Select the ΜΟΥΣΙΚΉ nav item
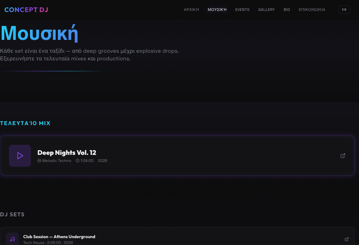The height and width of the screenshot is (245, 359). (x=217, y=10)
